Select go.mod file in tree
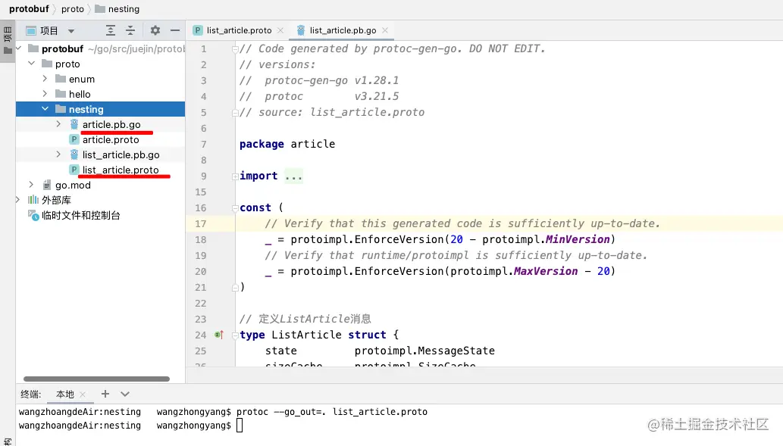 click(73, 185)
